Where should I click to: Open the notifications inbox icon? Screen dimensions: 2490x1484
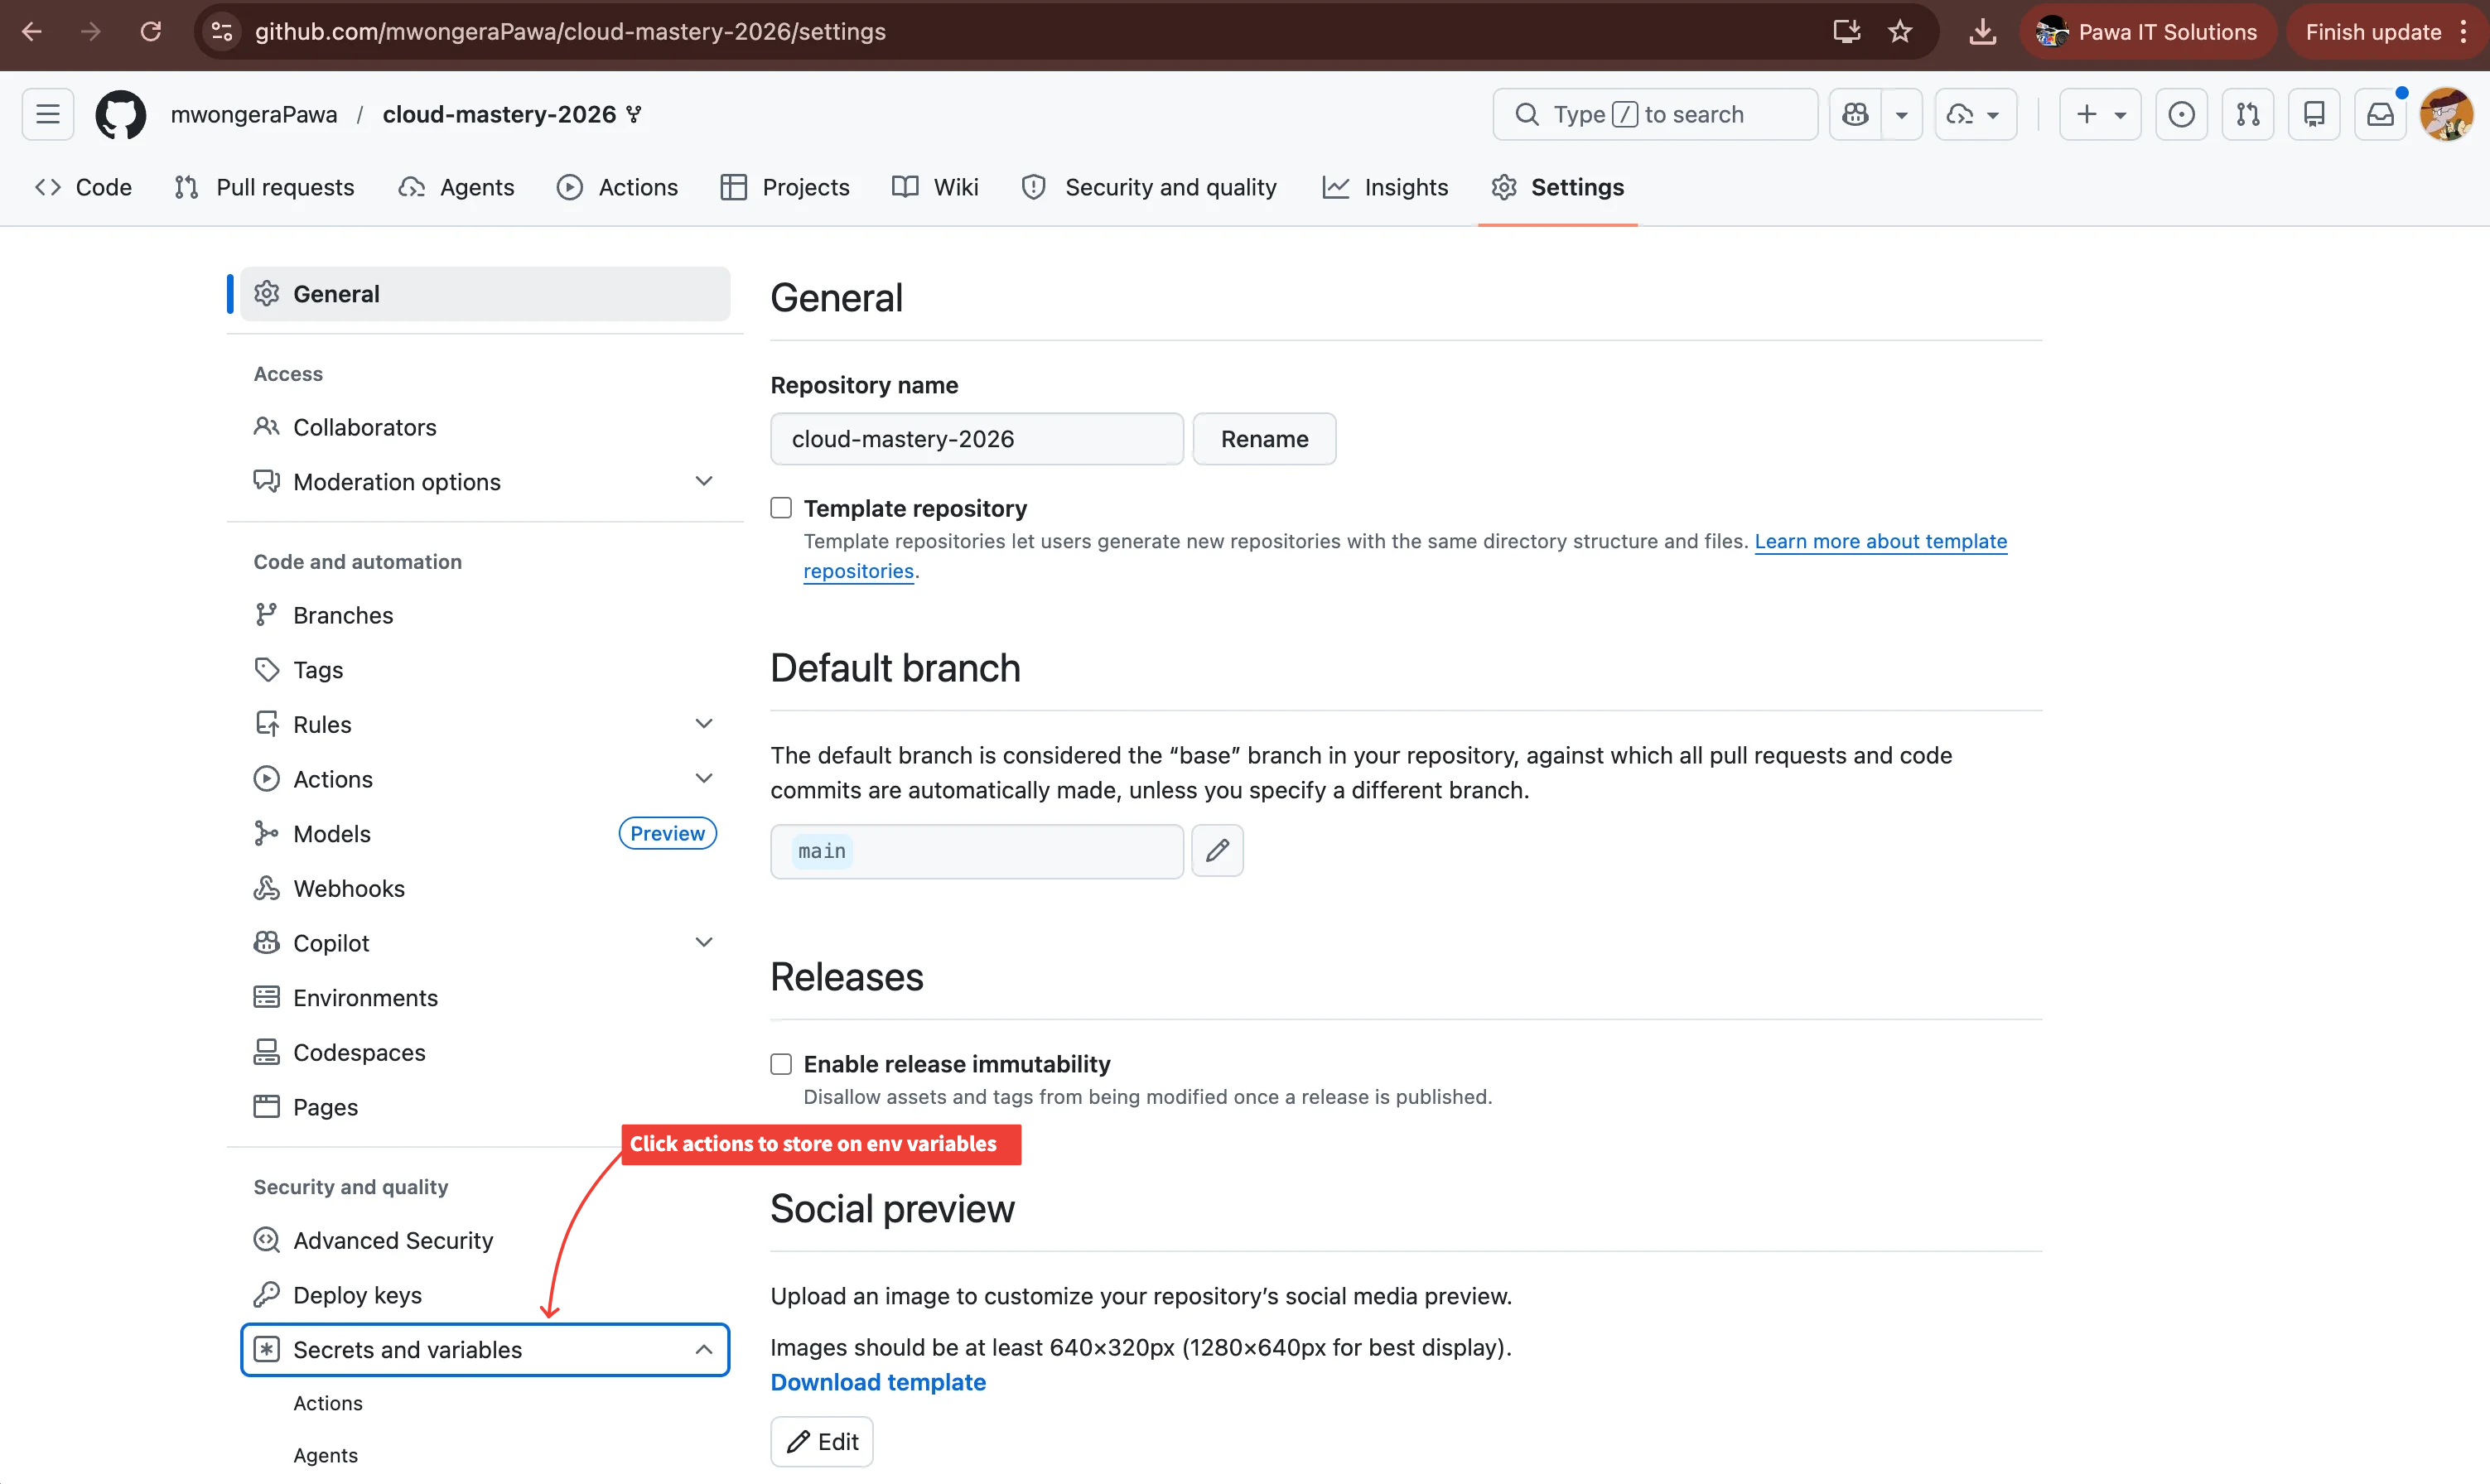2380,114
